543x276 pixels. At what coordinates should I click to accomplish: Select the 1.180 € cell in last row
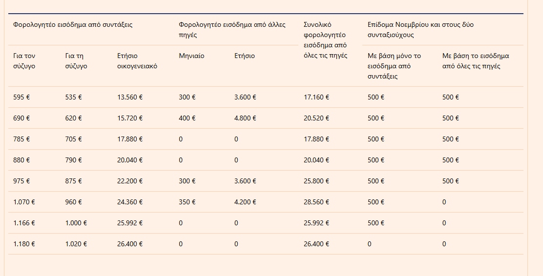click(x=24, y=244)
